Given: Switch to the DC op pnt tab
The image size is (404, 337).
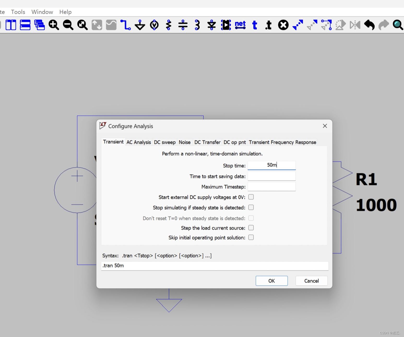Looking at the screenshot, I should coord(235,142).
